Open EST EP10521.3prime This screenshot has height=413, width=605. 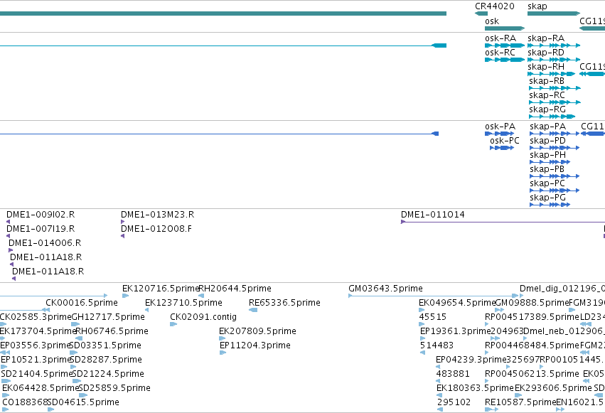[4, 367]
